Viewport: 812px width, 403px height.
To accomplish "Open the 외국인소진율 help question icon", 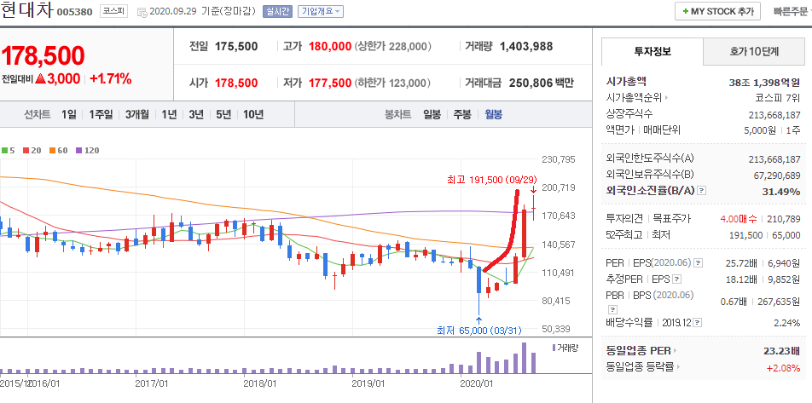I will 702,191.
